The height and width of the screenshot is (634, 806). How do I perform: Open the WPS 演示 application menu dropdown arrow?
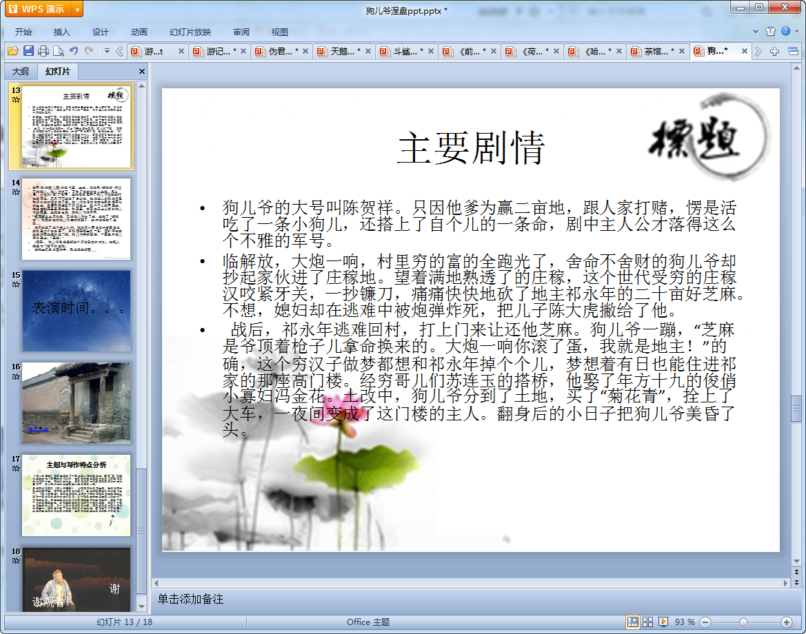tap(78, 9)
